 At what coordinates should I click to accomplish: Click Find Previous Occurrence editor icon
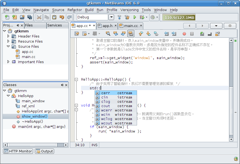tap(116, 34)
